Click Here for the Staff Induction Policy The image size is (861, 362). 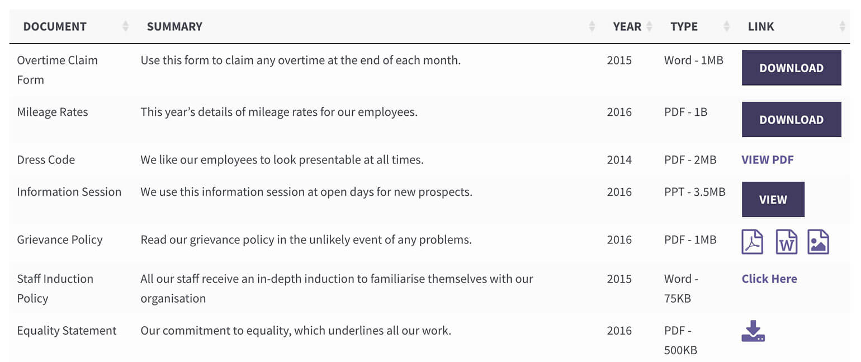pos(769,279)
